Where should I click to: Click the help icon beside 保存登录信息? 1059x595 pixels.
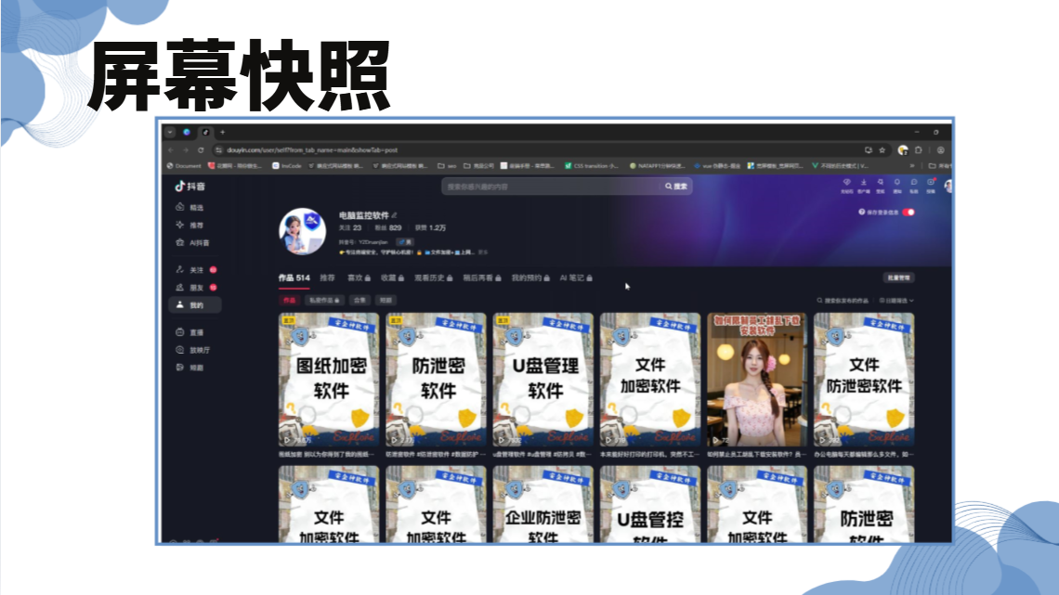tap(861, 212)
